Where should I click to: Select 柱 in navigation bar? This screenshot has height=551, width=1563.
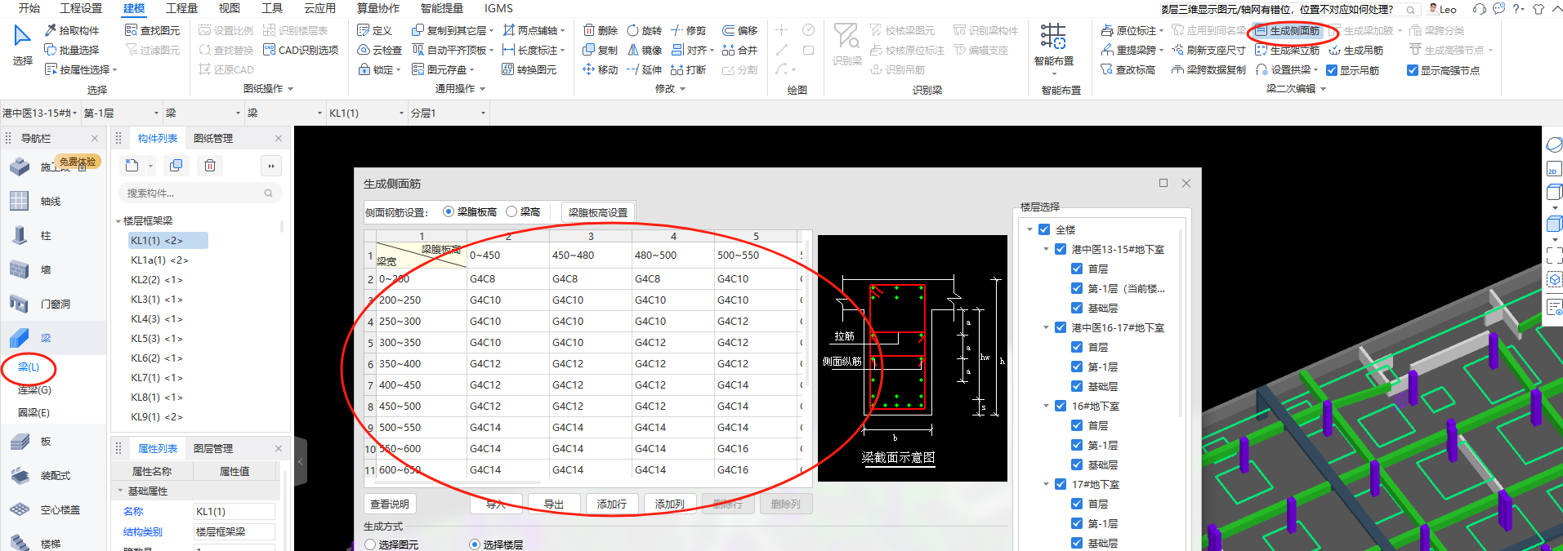coord(46,235)
